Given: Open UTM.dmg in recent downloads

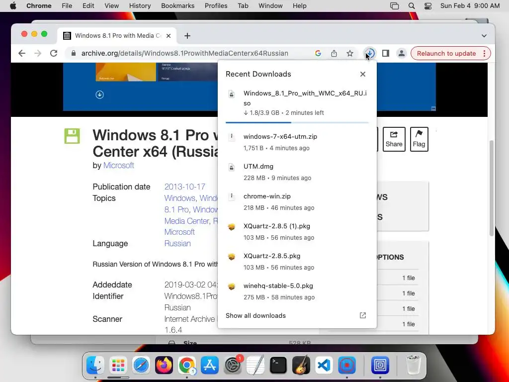Looking at the screenshot, I should click(297, 172).
